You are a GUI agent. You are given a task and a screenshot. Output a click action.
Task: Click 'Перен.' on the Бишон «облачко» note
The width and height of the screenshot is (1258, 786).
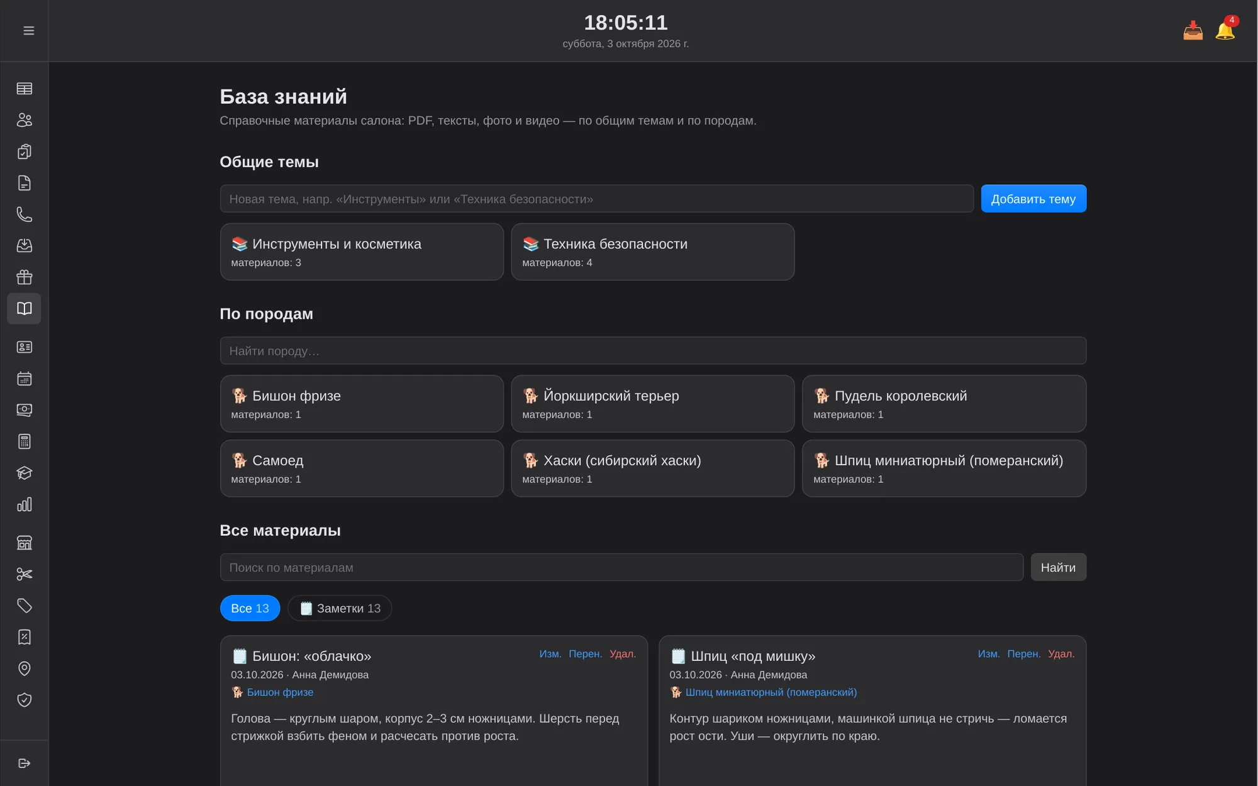586,654
